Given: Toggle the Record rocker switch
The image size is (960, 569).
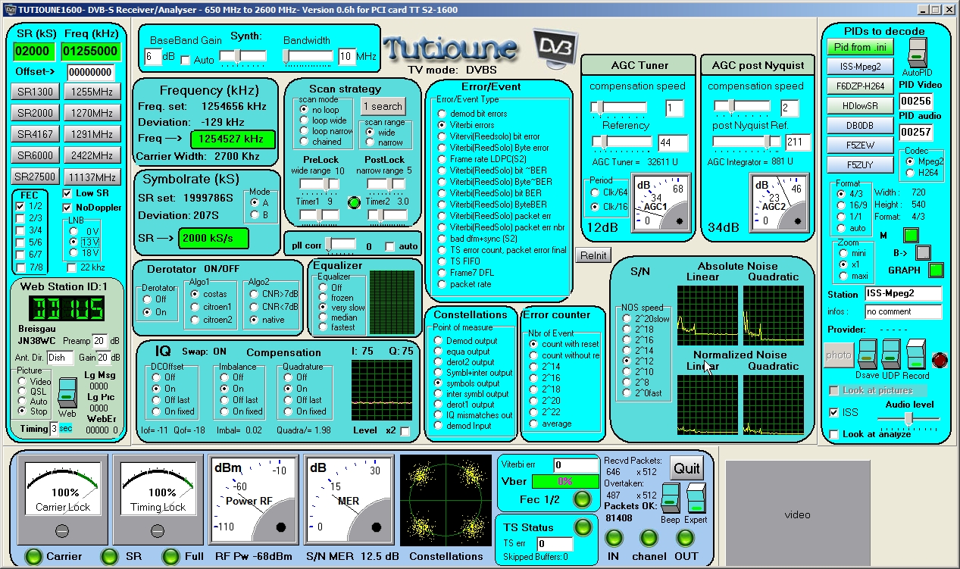Looking at the screenshot, I should click(917, 355).
